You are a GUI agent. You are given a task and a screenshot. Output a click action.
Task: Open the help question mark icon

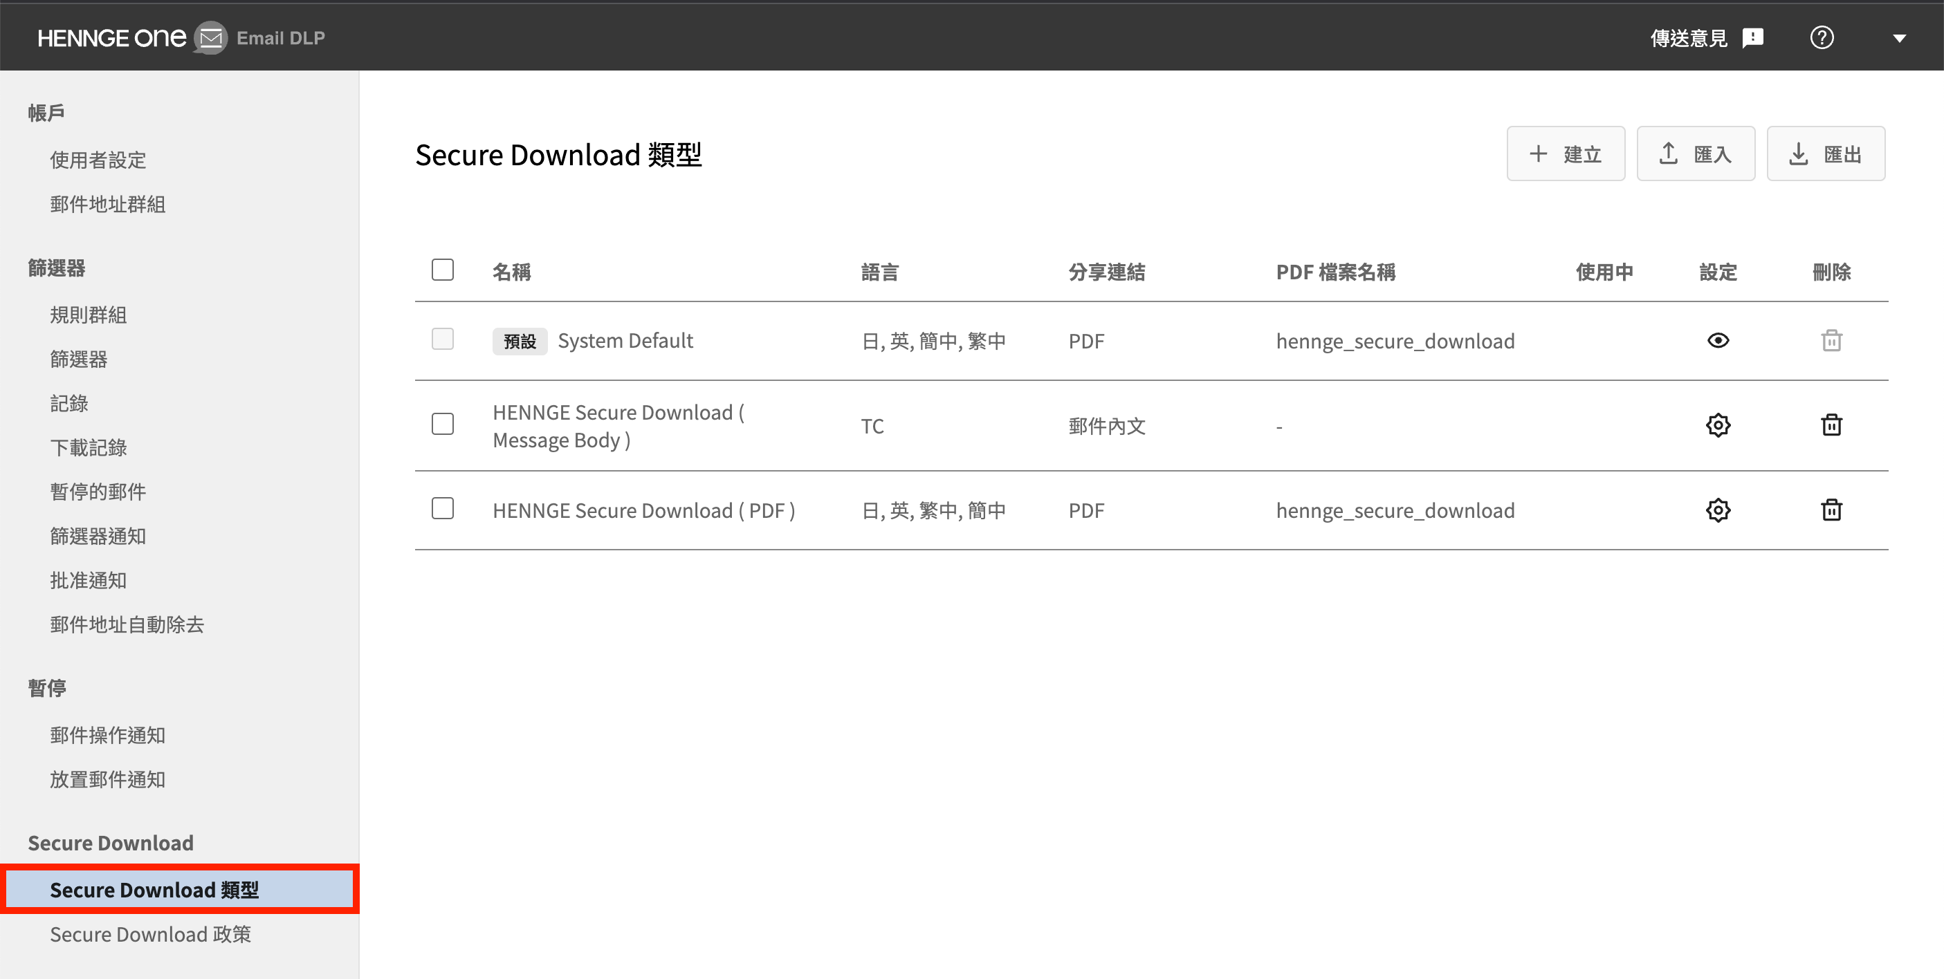pyautogui.click(x=1822, y=38)
